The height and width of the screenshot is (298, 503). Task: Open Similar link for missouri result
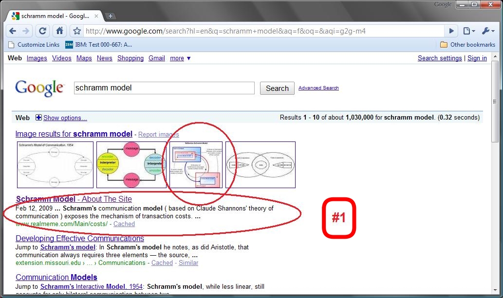[x=188, y=263]
